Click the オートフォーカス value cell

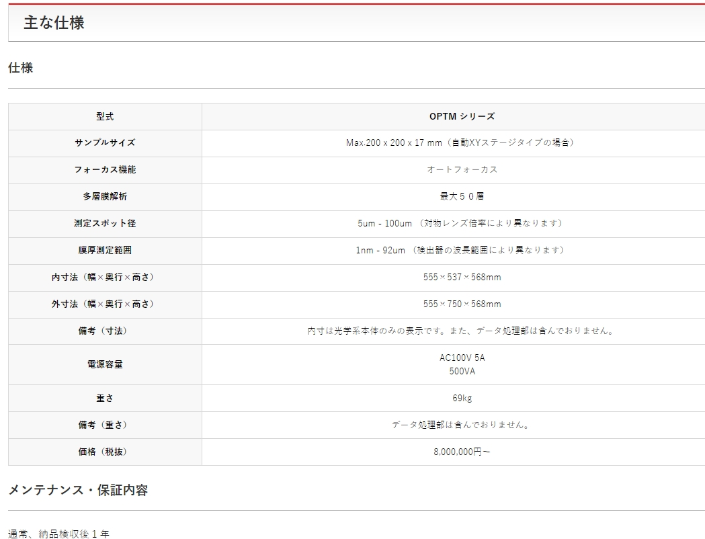click(x=462, y=169)
